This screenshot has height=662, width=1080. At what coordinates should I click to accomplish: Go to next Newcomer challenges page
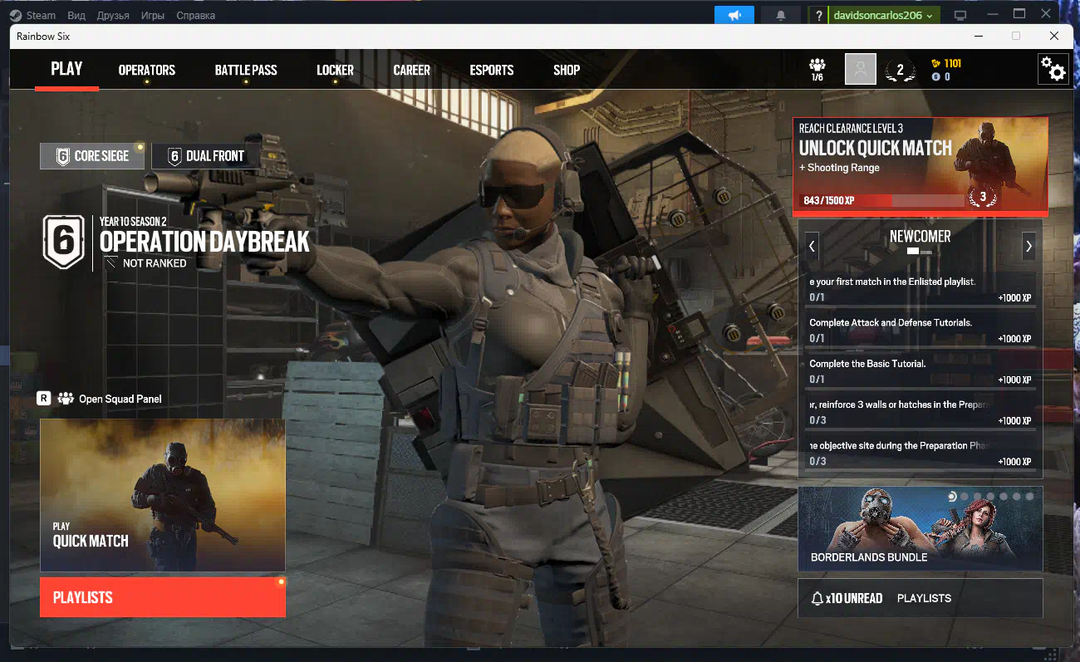[x=1028, y=246]
